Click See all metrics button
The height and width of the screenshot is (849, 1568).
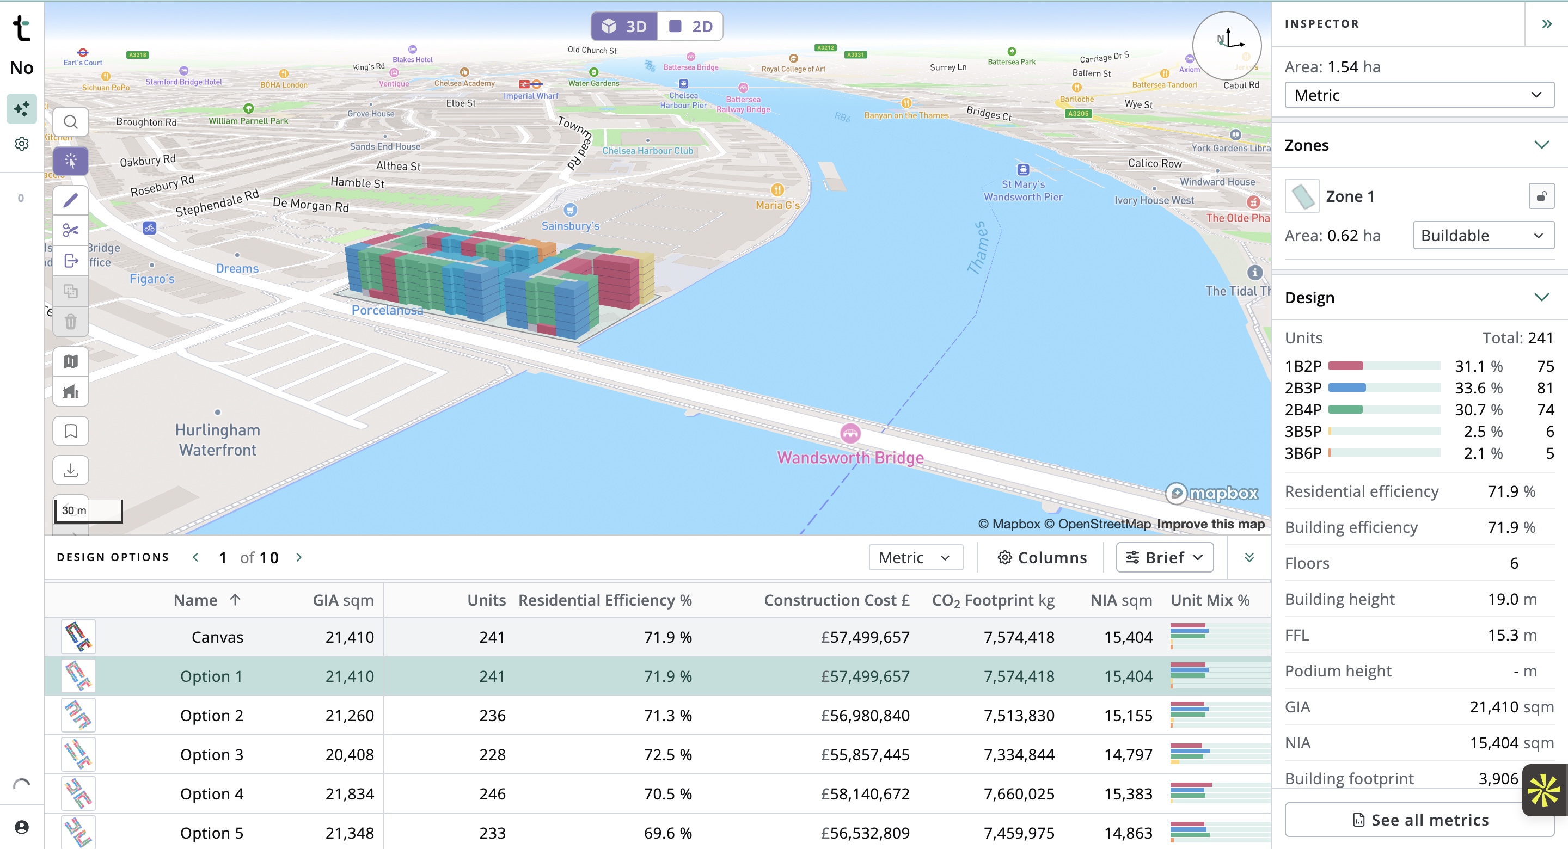(1419, 820)
